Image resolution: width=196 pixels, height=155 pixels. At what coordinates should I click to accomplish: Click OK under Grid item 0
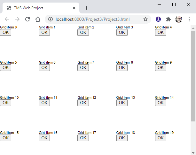coord(6,33)
